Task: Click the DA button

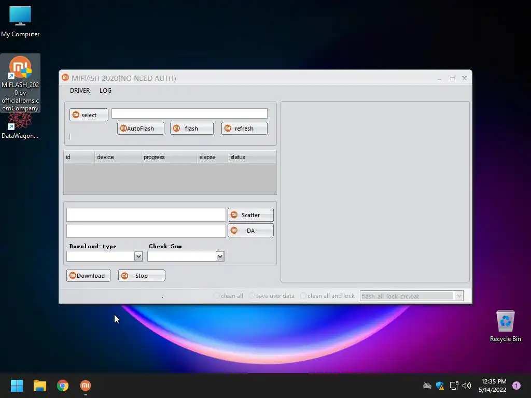Action: 250,231
